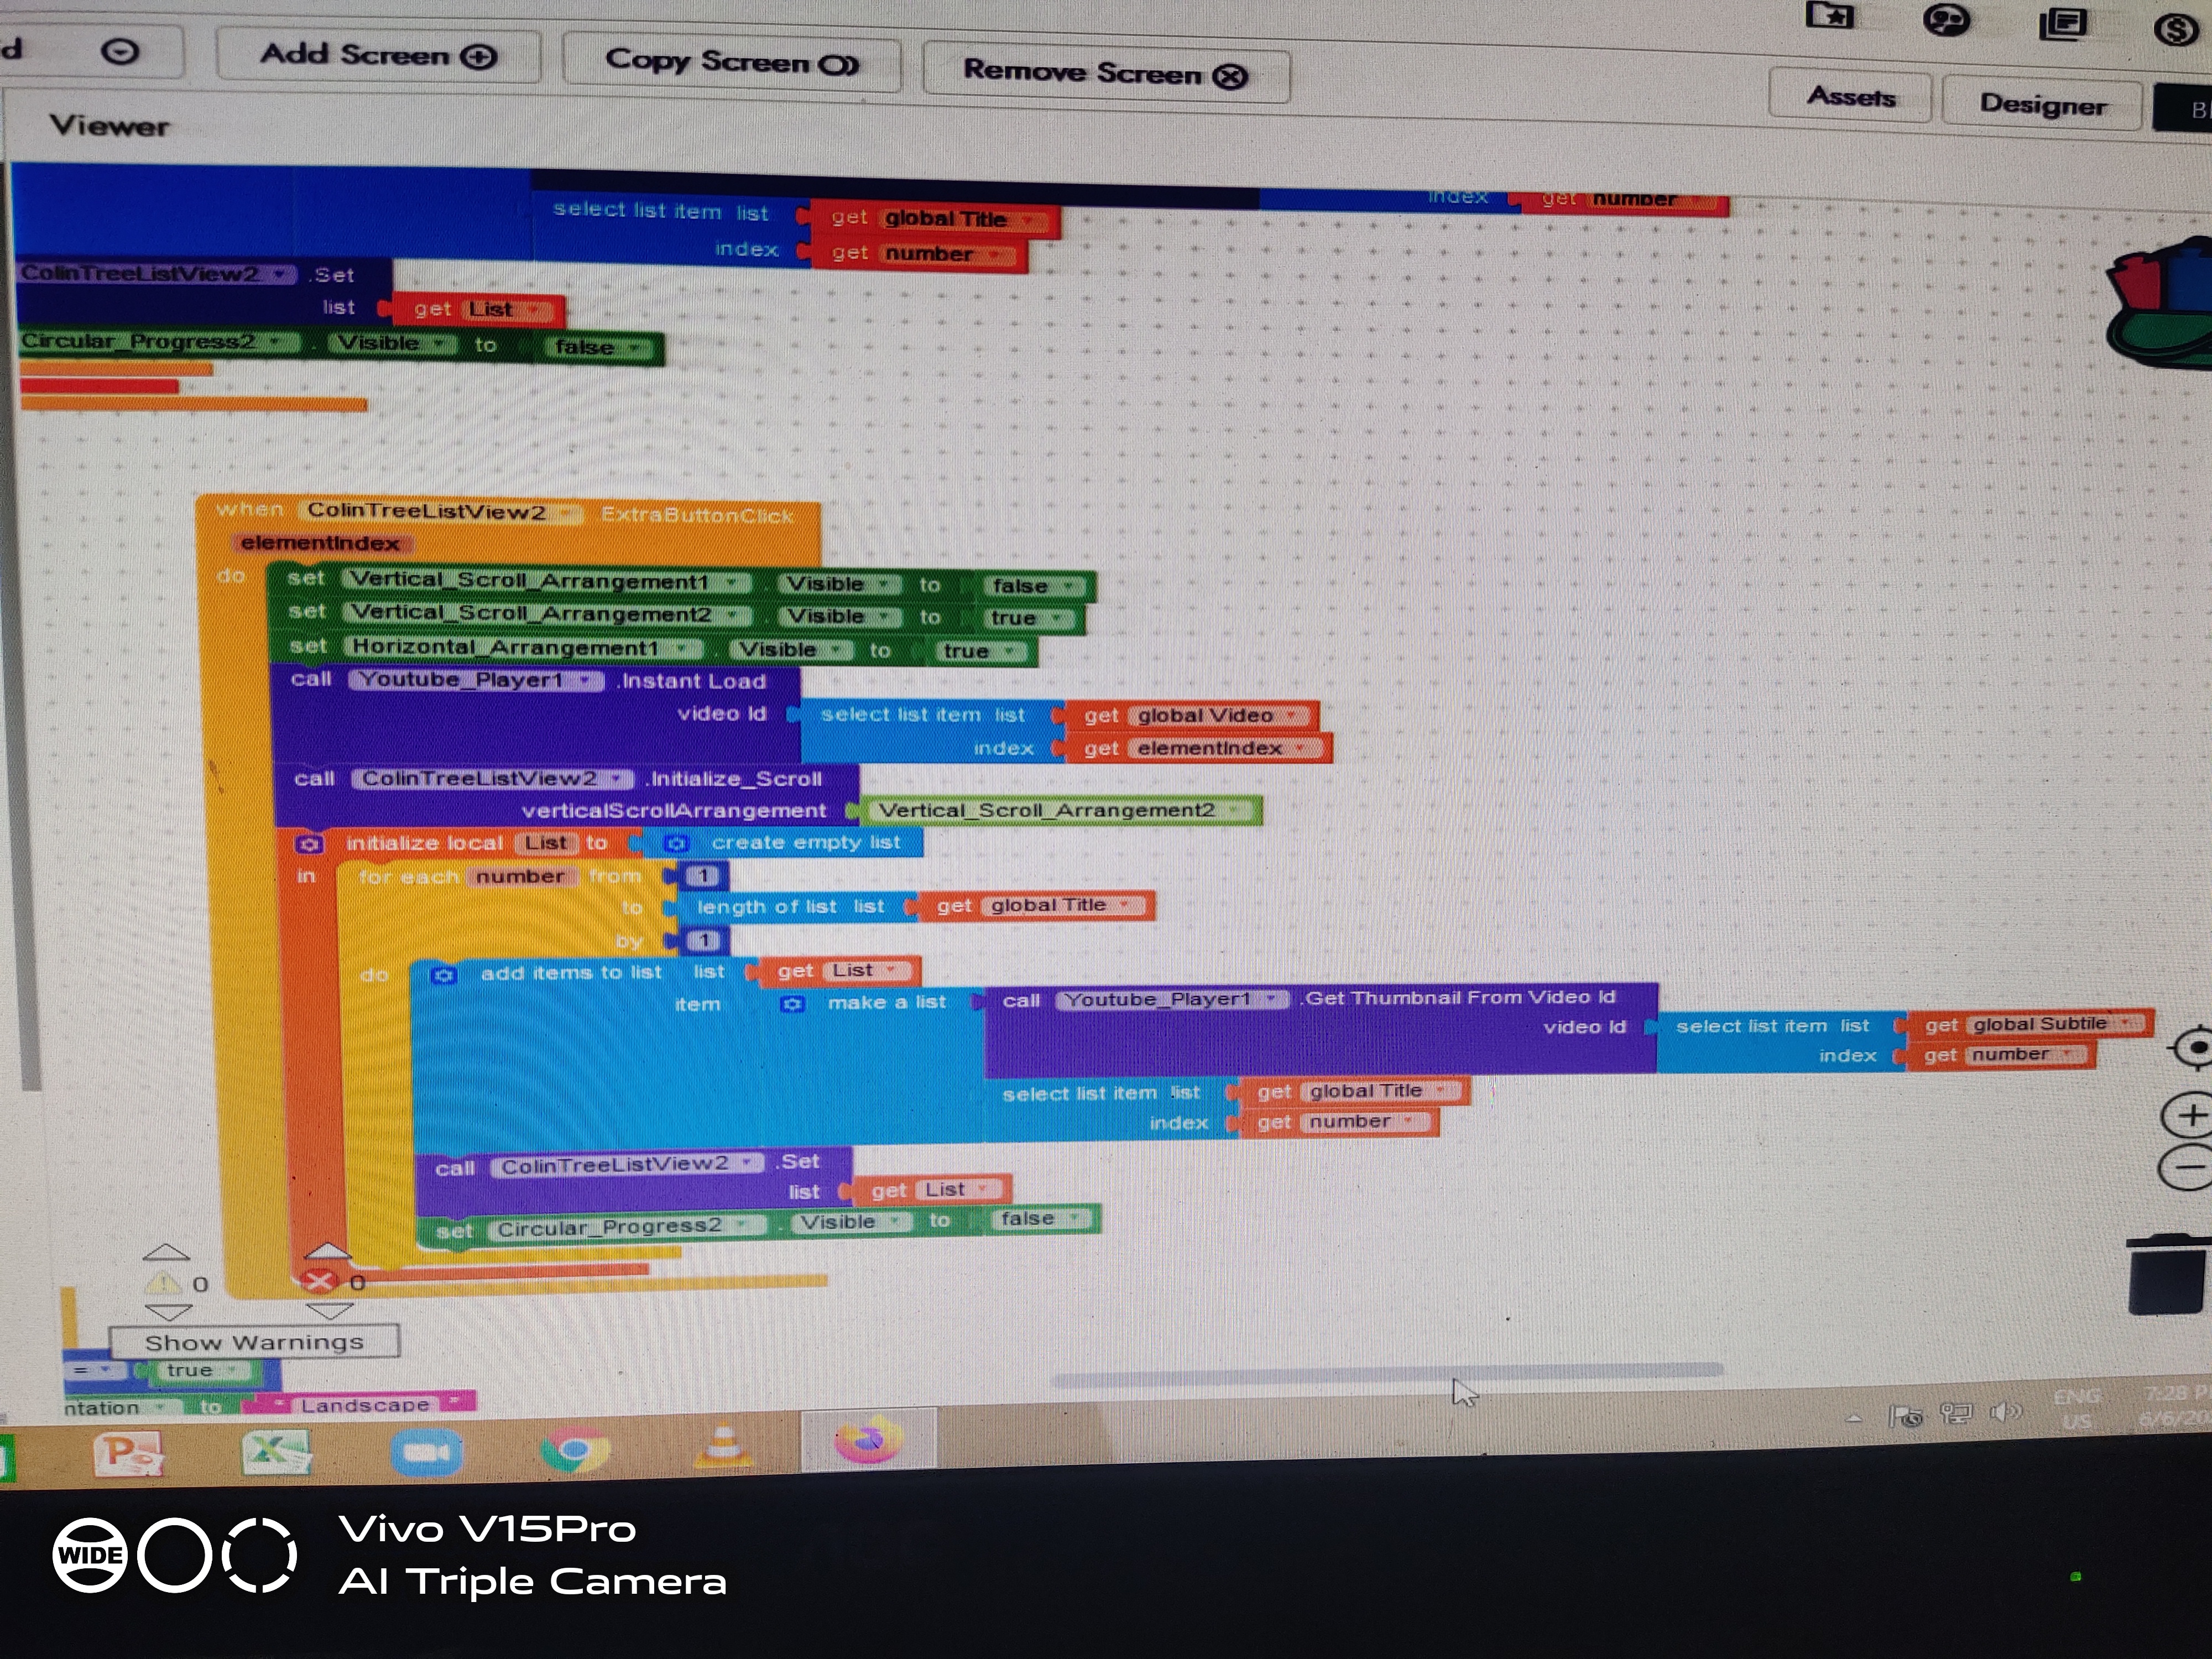Click the Remove Screen button

click(x=1105, y=73)
